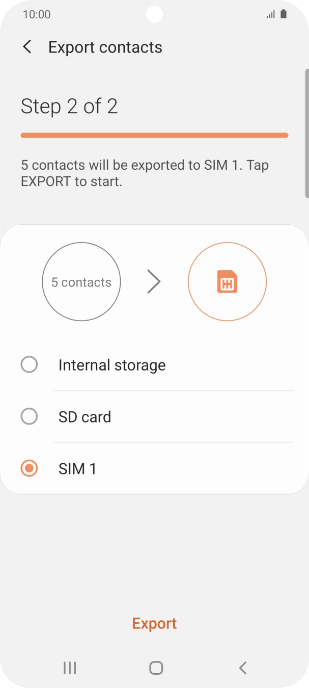The height and width of the screenshot is (688, 309).
Task: Tap the signal strength indicator
Action: pyautogui.click(x=271, y=14)
